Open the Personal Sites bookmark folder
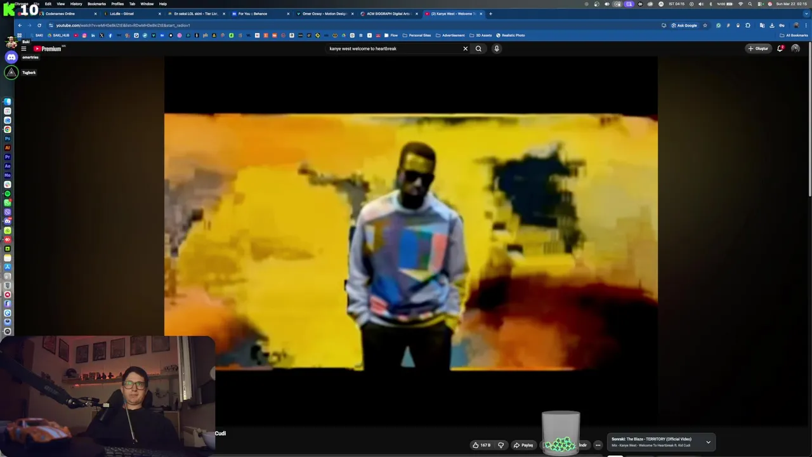 pos(417,36)
